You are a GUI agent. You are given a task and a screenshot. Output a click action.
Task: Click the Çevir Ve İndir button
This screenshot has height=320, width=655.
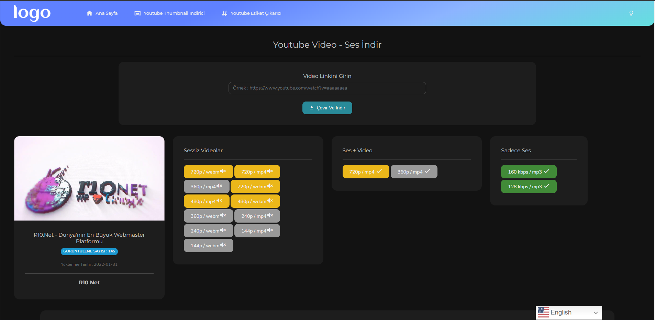click(327, 108)
